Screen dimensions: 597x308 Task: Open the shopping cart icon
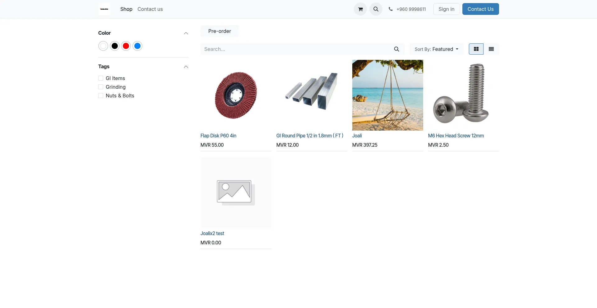point(360,9)
